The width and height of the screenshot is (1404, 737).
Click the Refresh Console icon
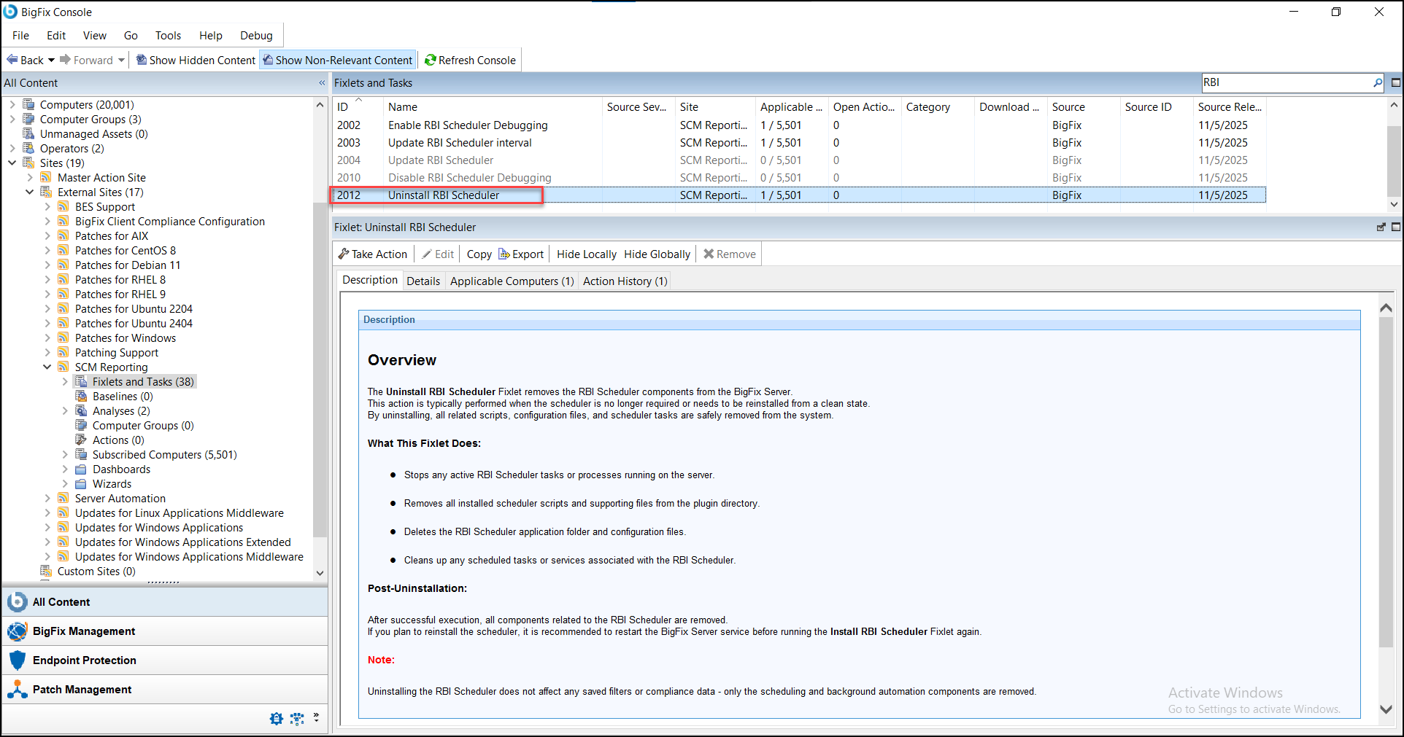[432, 60]
